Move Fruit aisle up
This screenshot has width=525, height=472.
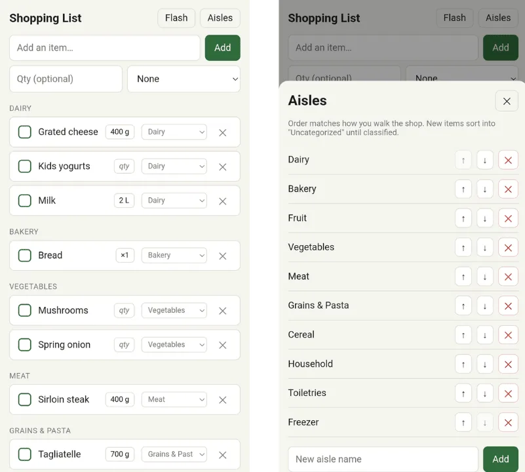point(463,218)
